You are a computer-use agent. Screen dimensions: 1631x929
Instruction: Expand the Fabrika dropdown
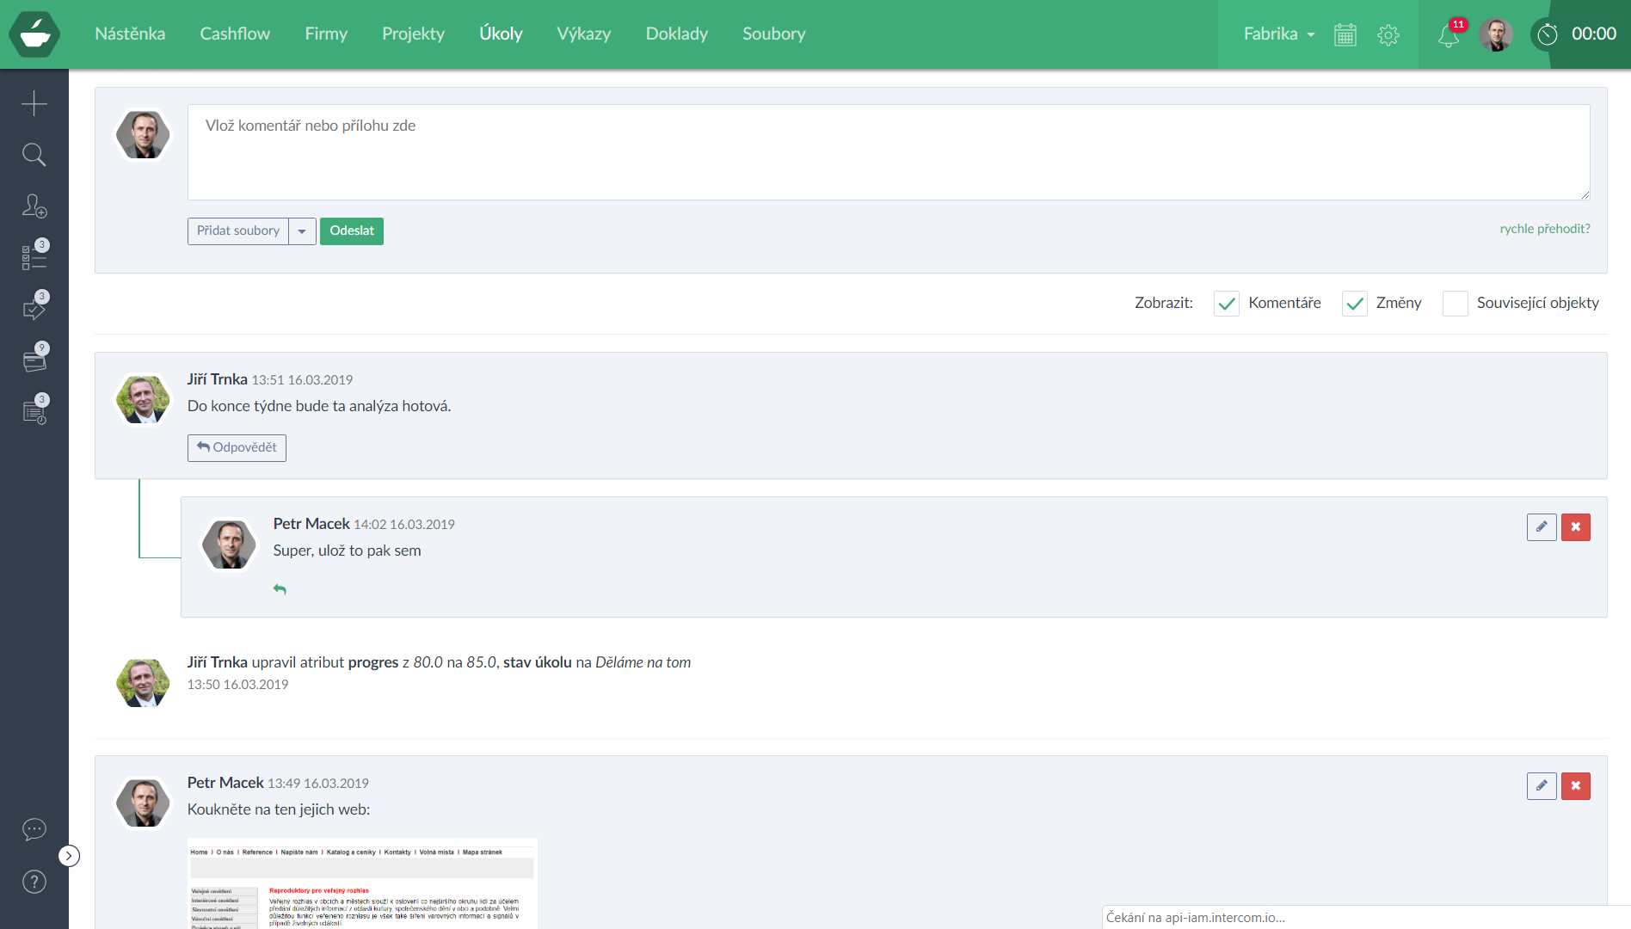(x=1279, y=34)
